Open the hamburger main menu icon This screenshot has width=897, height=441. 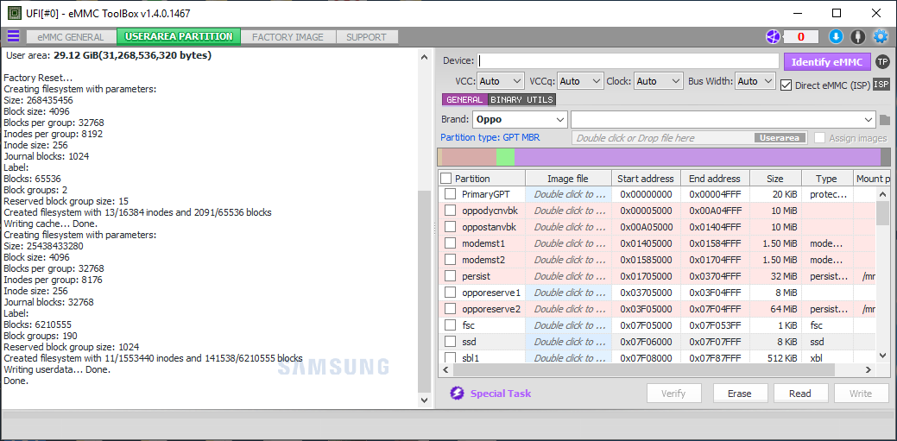pos(13,36)
